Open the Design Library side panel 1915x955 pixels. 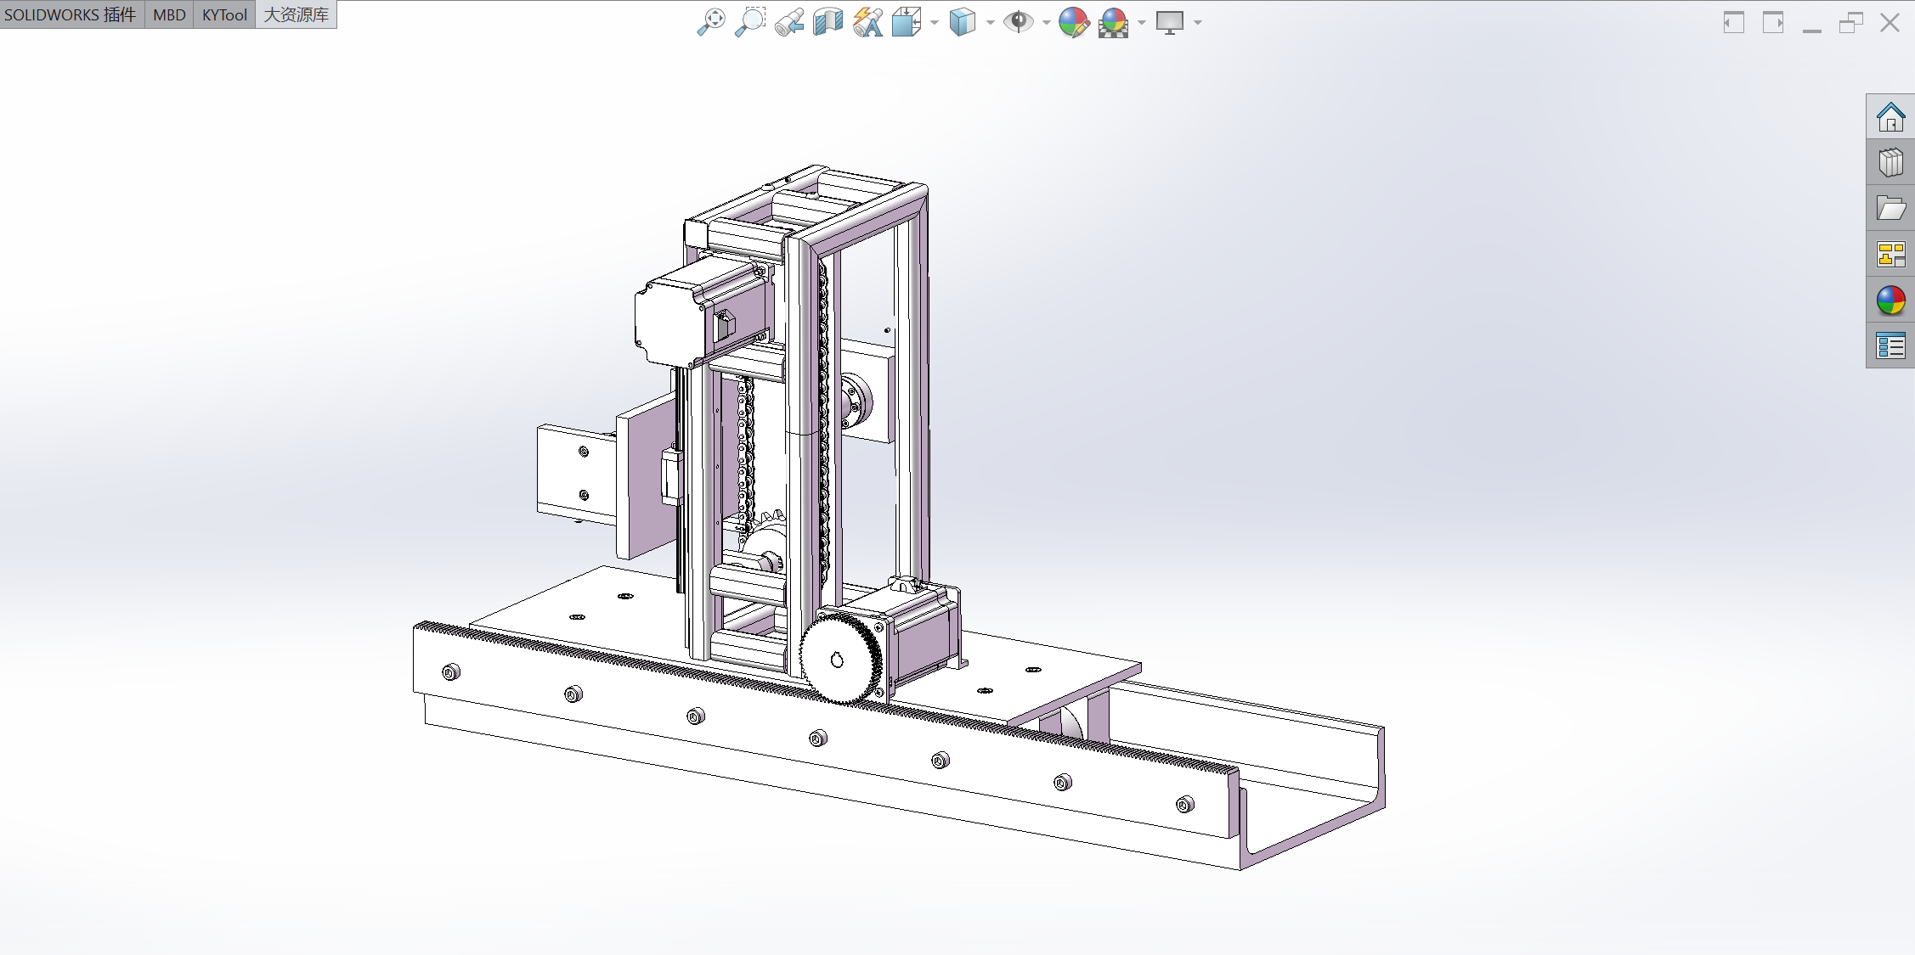point(1890,162)
